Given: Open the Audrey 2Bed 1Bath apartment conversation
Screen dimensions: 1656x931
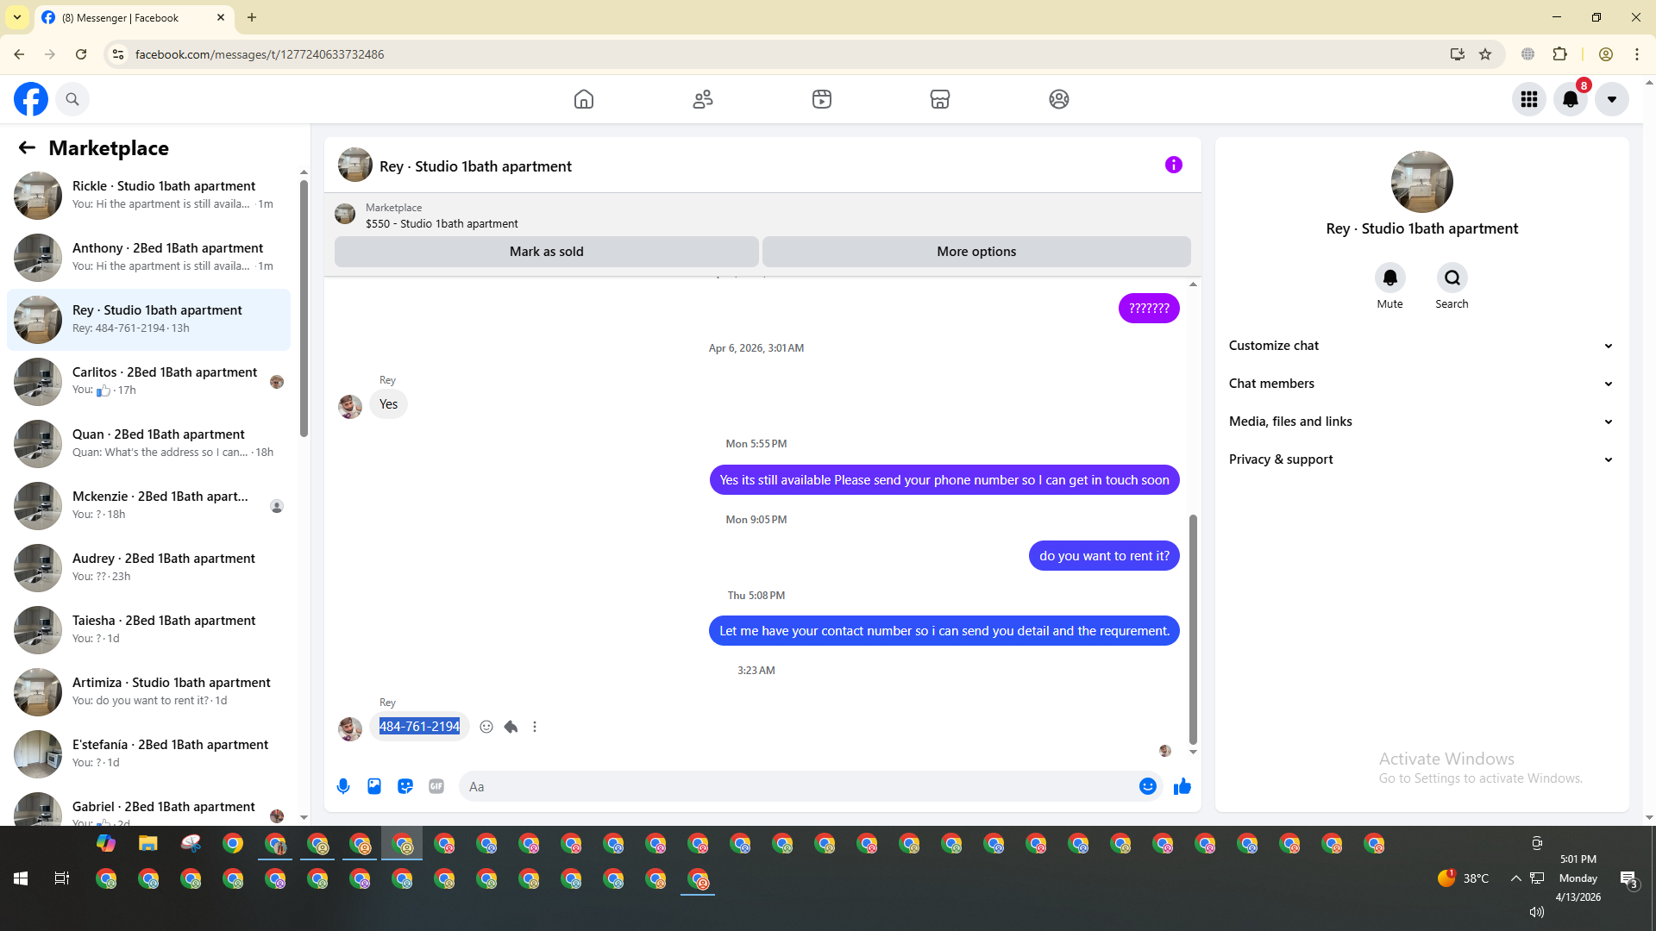Looking at the screenshot, I should pyautogui.click(x=148, y=567).
